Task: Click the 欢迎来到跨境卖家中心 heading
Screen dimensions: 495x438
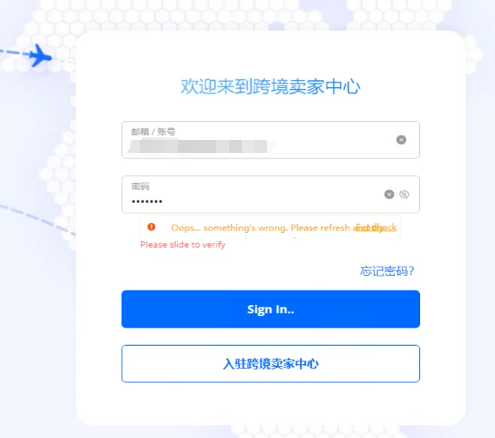Action: (x=270, y=87)
